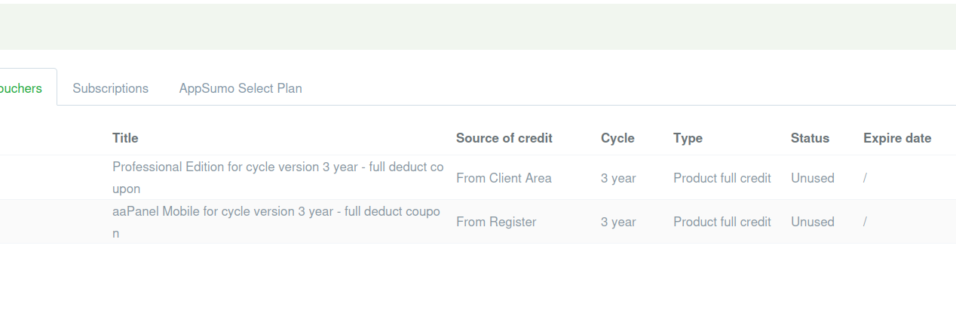Select the Vouchers tab
The image size is (956, 310).
pyautogui.click(x=23, y=88)
